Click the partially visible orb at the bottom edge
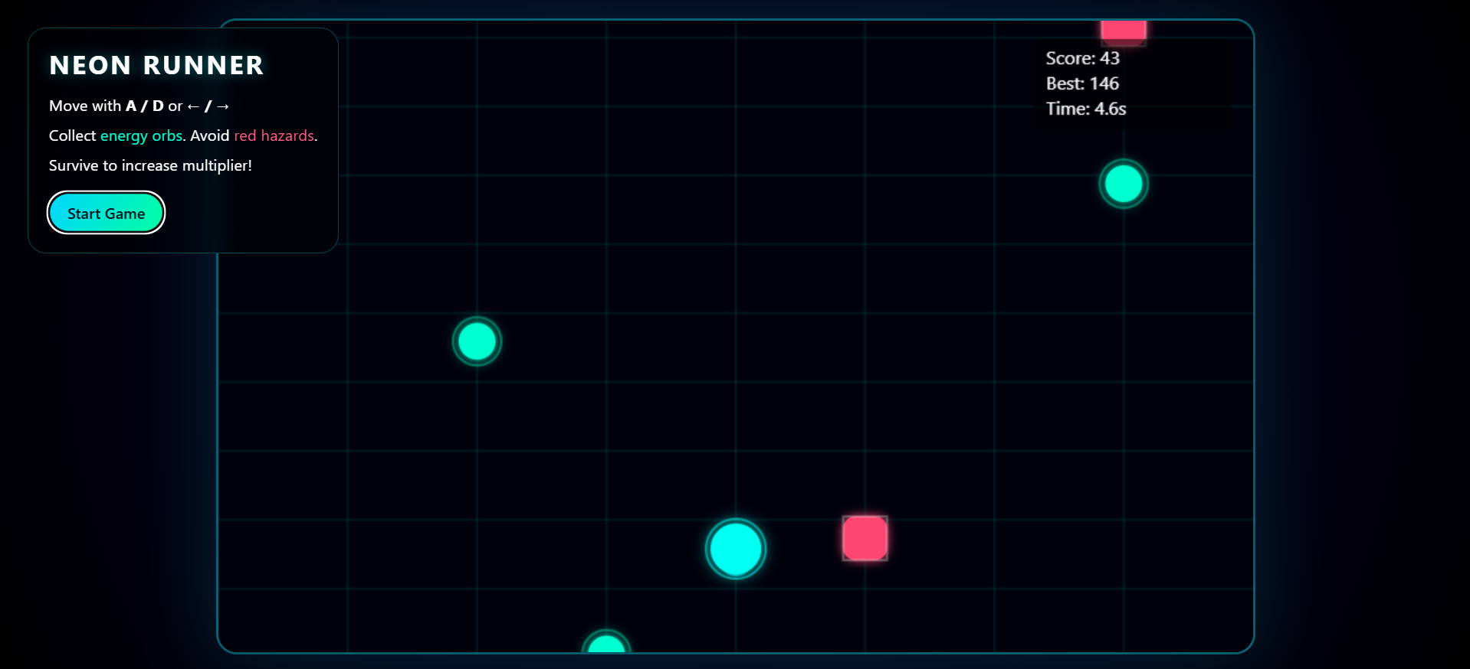 tap(606, 641)
